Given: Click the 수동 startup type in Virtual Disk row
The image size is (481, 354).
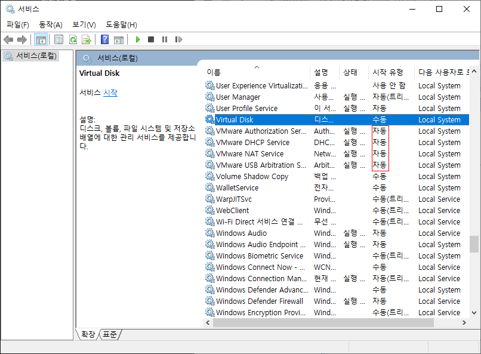Looking at the screenshot, I should 380,119.
